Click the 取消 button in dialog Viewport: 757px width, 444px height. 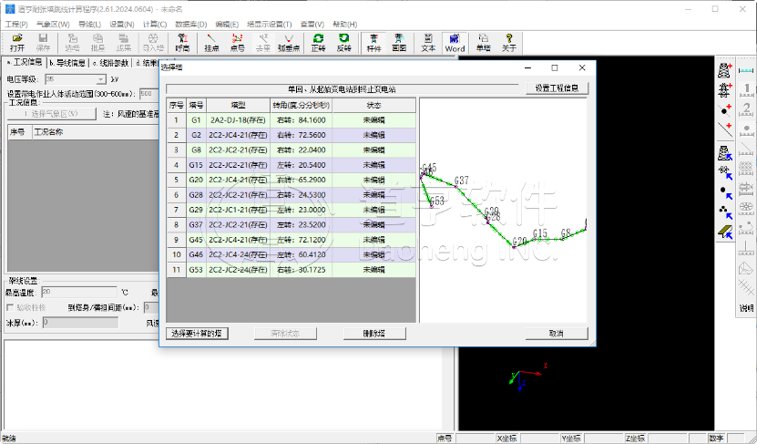click(x=557, y=334)
